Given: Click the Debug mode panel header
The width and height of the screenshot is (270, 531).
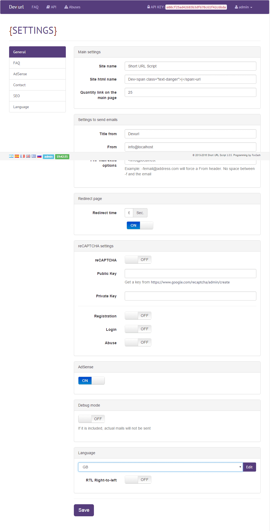Looking at the screenshot, I should (167, 405).
